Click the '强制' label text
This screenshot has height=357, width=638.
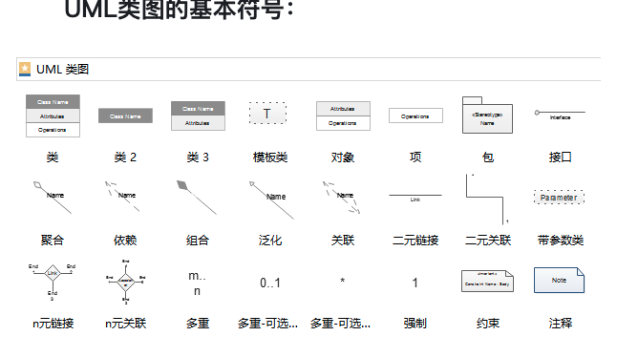click(x=415, y=324)
